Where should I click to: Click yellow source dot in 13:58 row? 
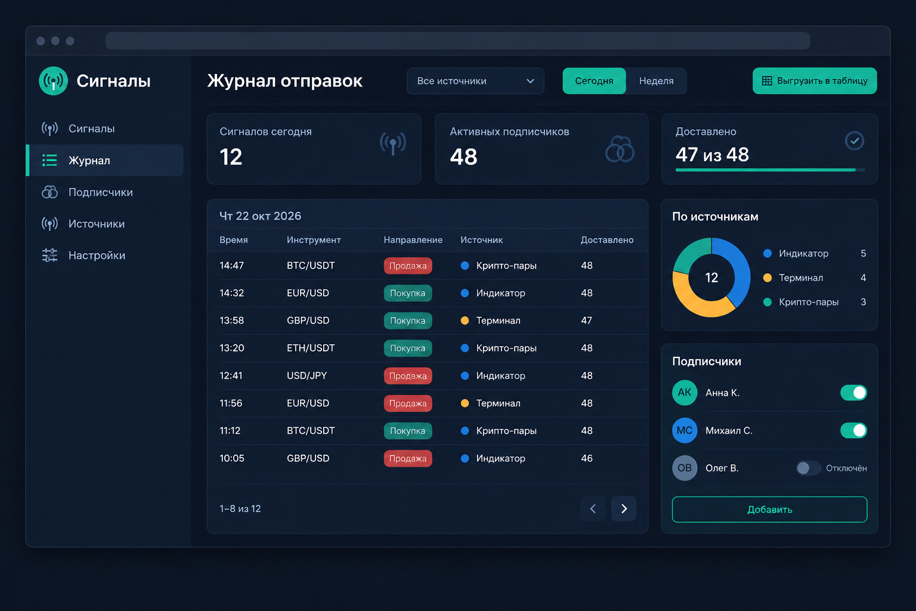coord(465,320)
